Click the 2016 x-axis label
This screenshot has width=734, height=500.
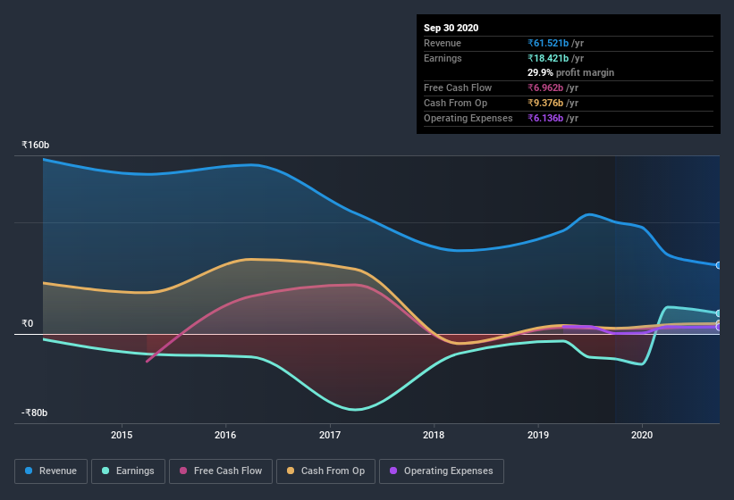pos(225,435)
